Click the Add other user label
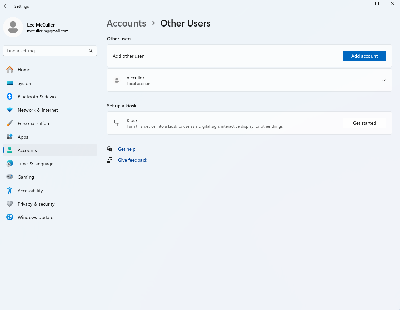This screenshot has height=310, width=400. [x=128, y=56]
